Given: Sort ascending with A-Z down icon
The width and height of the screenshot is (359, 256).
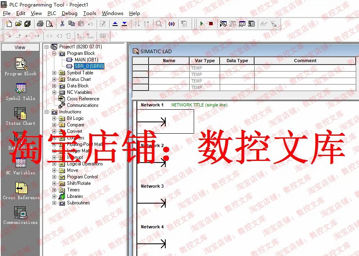Looking at the screenshot, I should point(137,24).
